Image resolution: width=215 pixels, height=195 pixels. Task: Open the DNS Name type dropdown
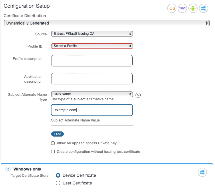pyautogui.click(x=92, y=94)
